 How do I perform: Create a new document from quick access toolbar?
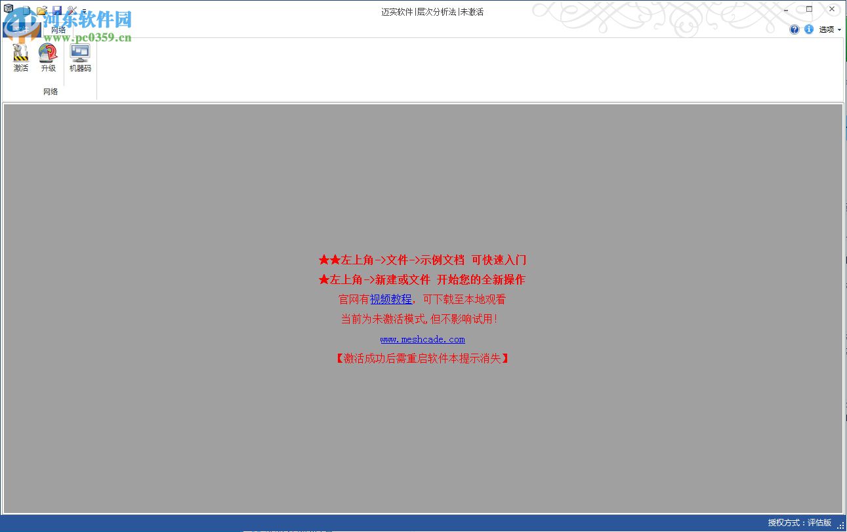[26, 10]
